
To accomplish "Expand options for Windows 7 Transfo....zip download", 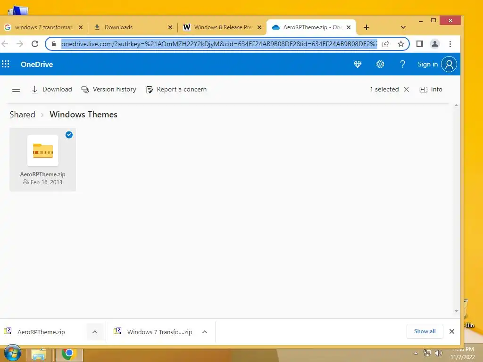I will 205,332.
